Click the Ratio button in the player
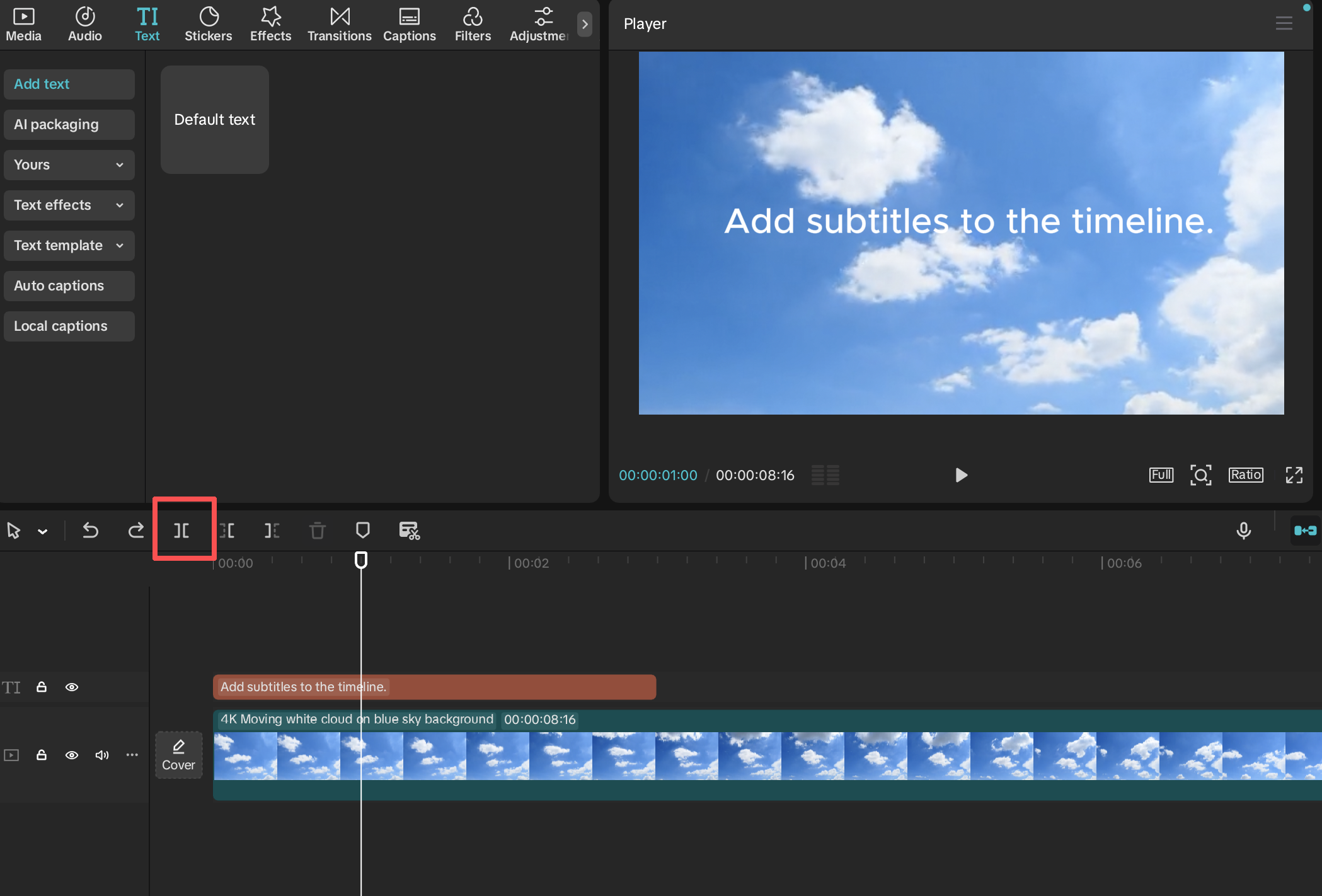The height and width of the screenshot is (896, 1322). [1245, 475]
